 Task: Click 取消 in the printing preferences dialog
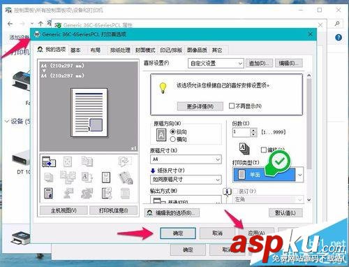(217, 233)
